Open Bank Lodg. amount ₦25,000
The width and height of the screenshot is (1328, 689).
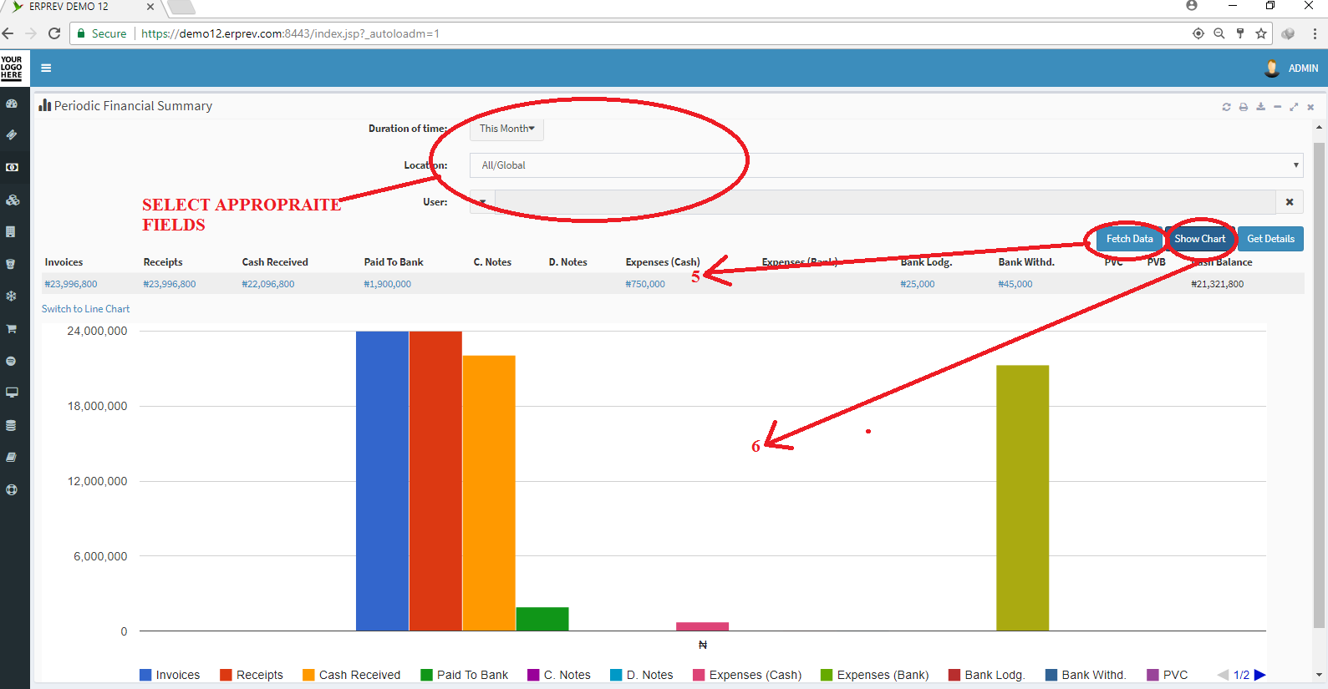coord(918,284)
